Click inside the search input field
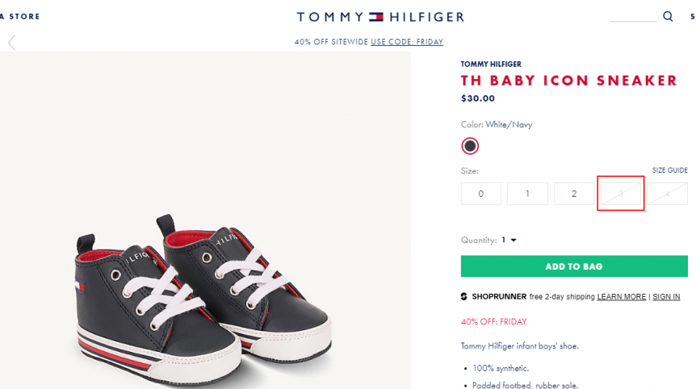 [x=633, y=17]
